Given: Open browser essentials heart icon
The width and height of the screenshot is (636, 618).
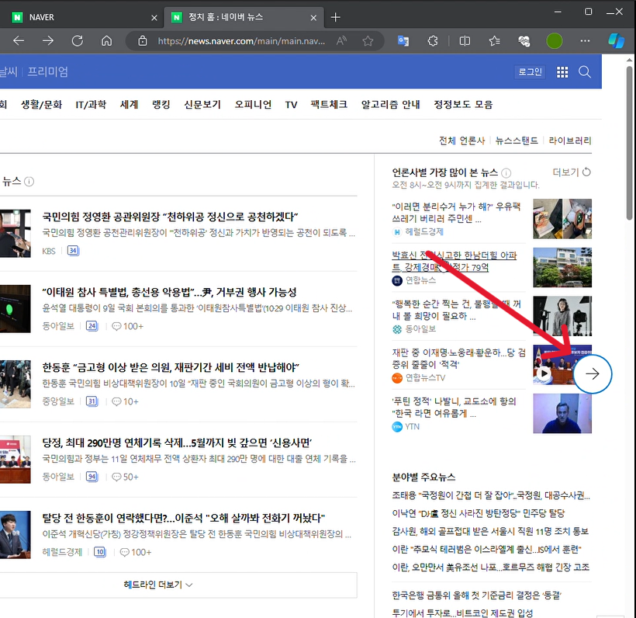Looking at the screenshot, I should tap(524, 40).
